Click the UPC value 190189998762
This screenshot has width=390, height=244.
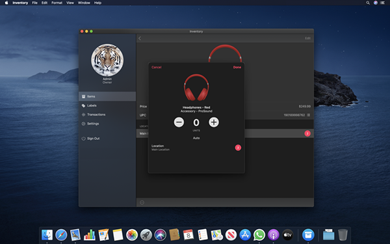pyautogui.click(x=294, y=115)
